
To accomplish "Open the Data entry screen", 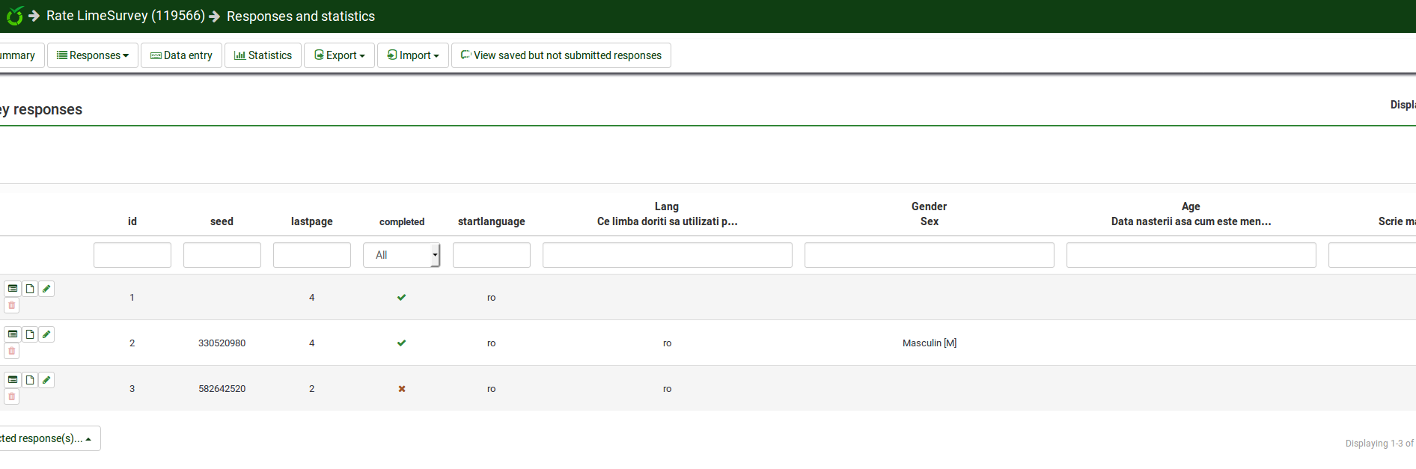I will 181,55.
